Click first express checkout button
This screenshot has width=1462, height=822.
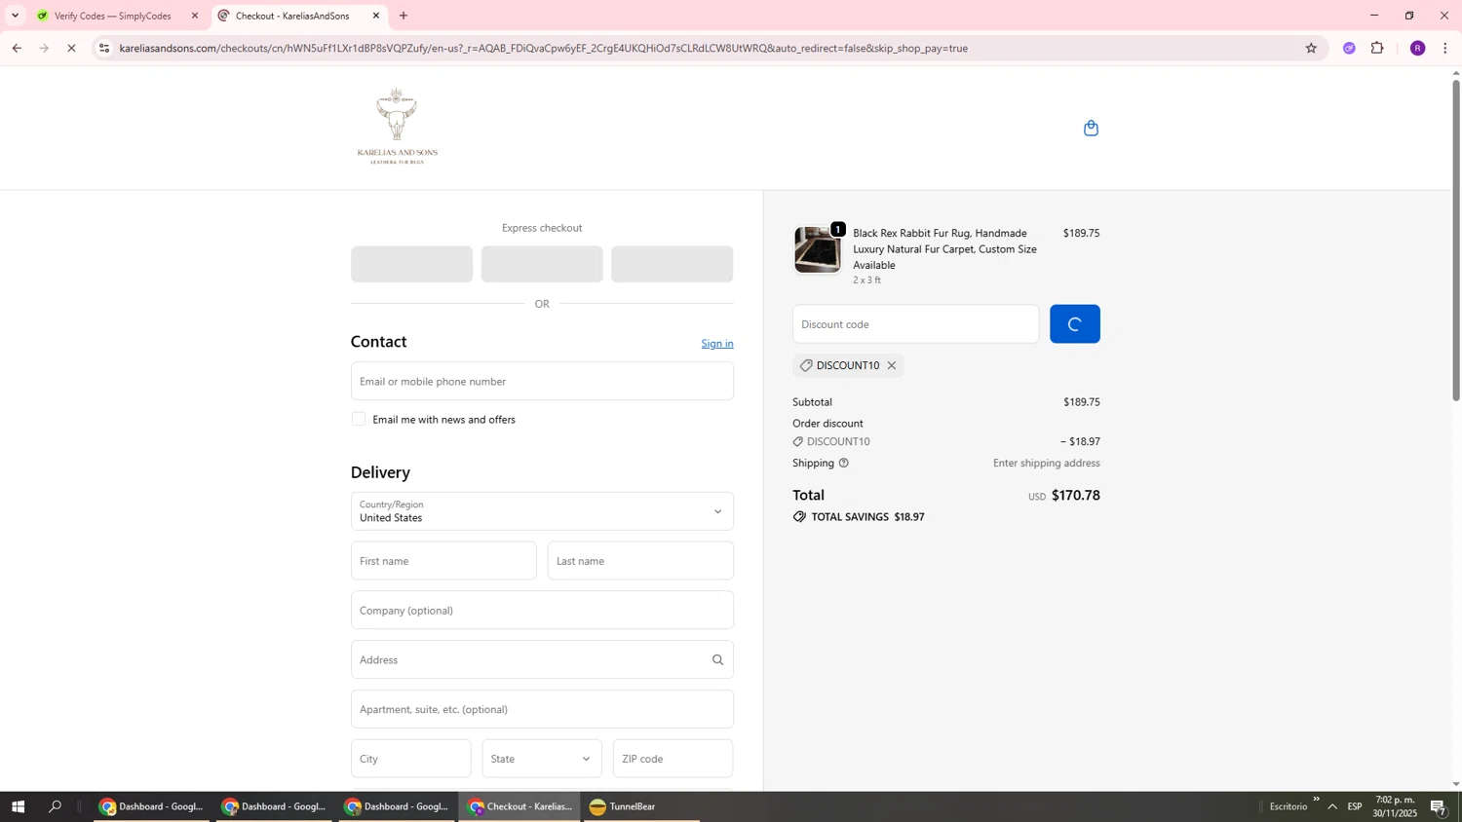[x=411, y=264]
